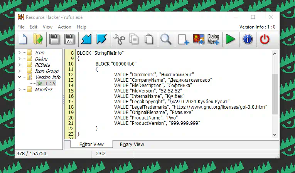The image size is (295, 173).
Task: Select the Icon Group folder label
Action: coord(47,71)
